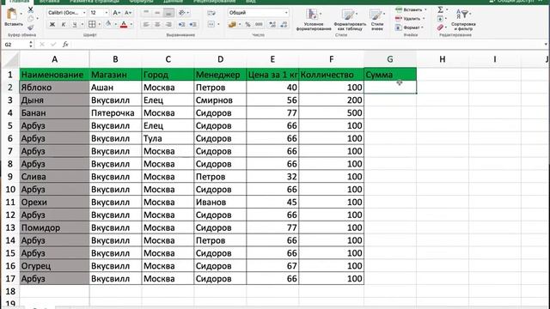Click Вставить cells button in Ячейки group

(411, 9)
